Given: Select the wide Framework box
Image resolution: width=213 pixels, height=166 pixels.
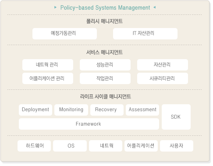Looking at the screenshot, I should pyautogui.click(x=89, y=124).
